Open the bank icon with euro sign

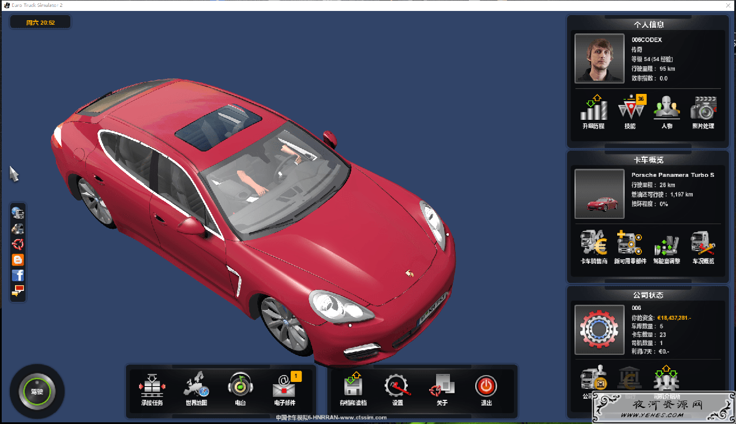[x=630, y=378]
